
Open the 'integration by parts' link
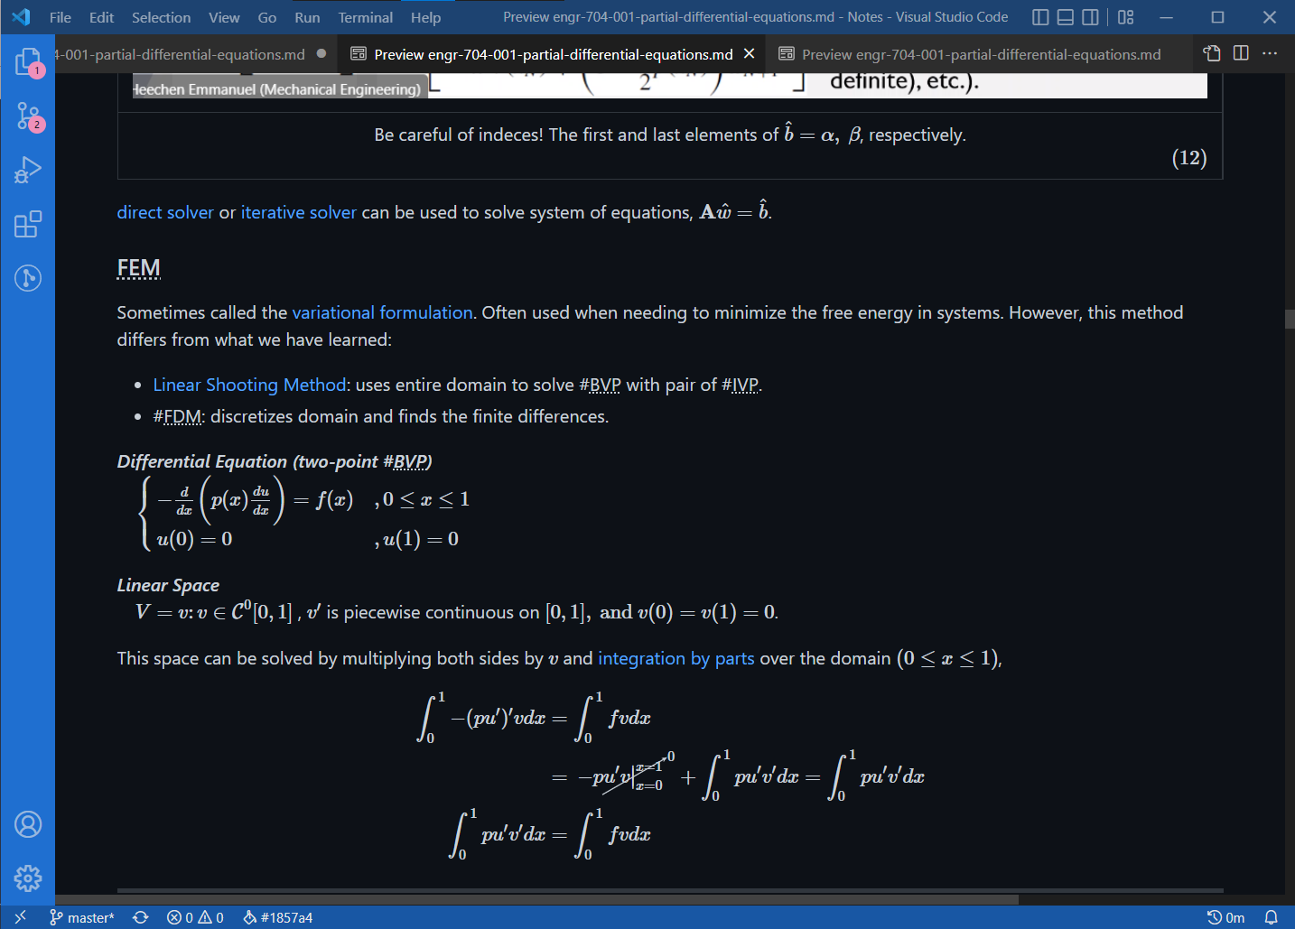point(676,658)
